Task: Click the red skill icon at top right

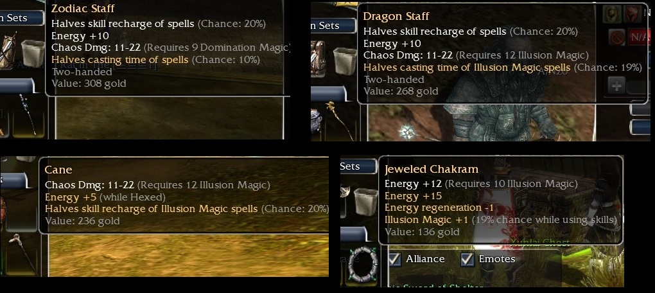Action: pos(632,15)
